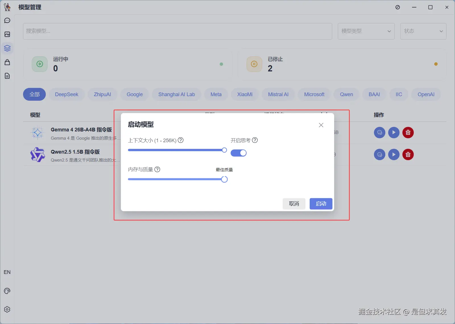455x324 pixels.
Task: Open the image generation section in the sidebar
Action: (x=7, y=34)
